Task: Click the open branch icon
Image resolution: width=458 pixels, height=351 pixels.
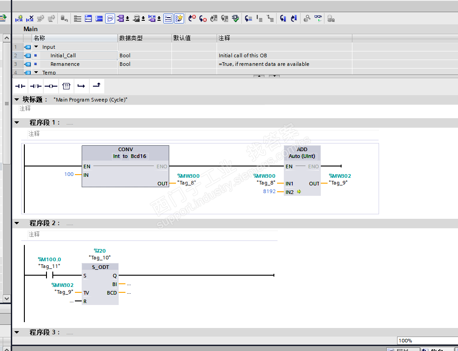Action: click(81, 86)
